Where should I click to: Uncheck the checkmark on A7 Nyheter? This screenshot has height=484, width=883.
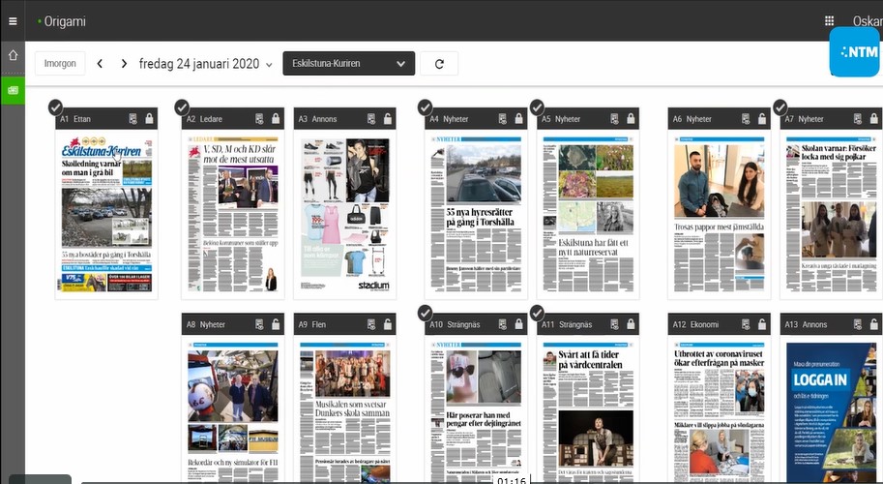click(x=780, y=107)
